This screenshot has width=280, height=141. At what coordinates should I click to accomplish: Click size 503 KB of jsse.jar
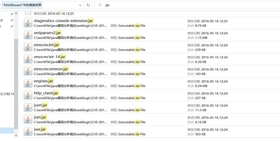coord(197,134)
